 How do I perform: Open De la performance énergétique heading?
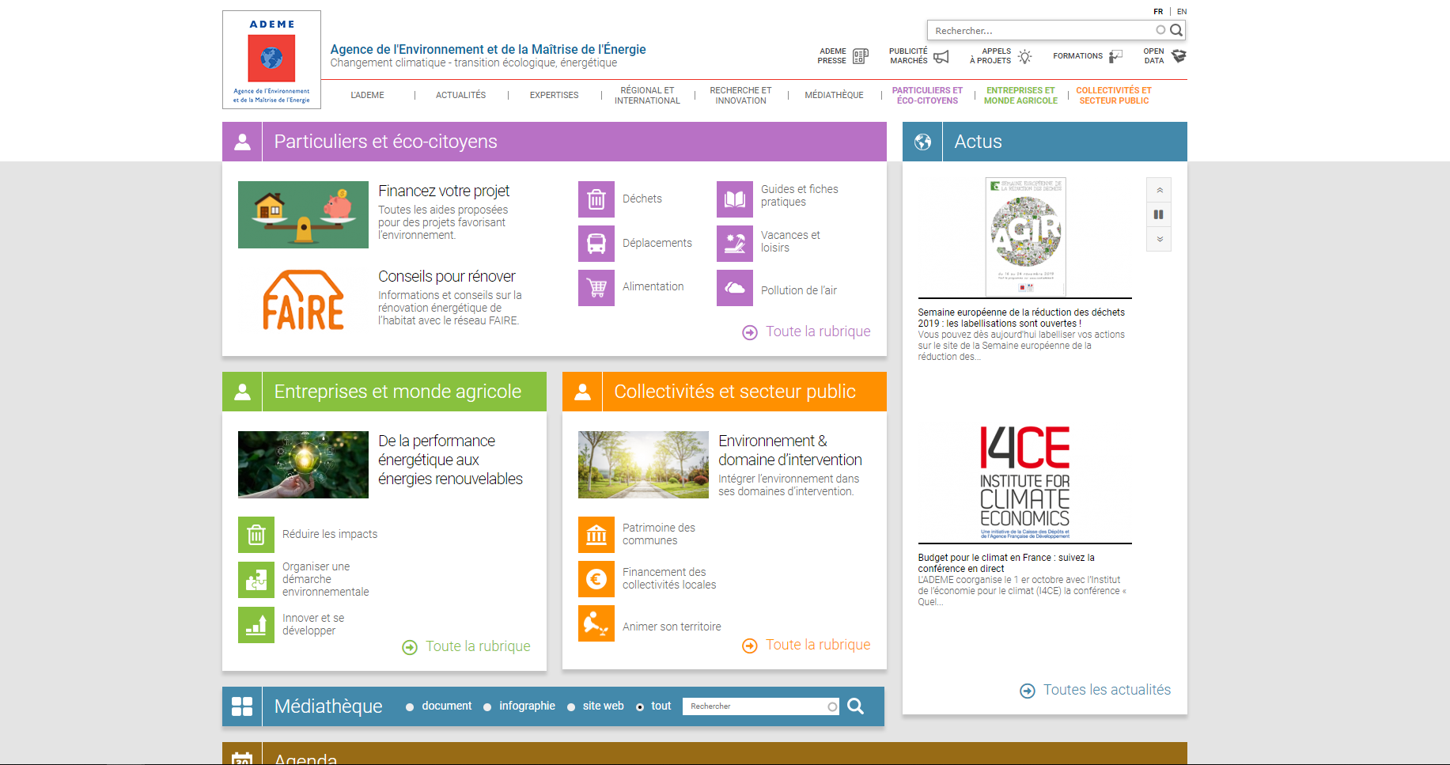(x=450, y=460)
